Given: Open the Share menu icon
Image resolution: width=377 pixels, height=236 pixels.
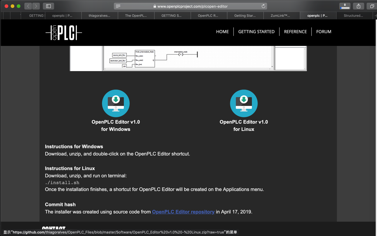Looking at the screenshot, I should (x=358, y=6).
